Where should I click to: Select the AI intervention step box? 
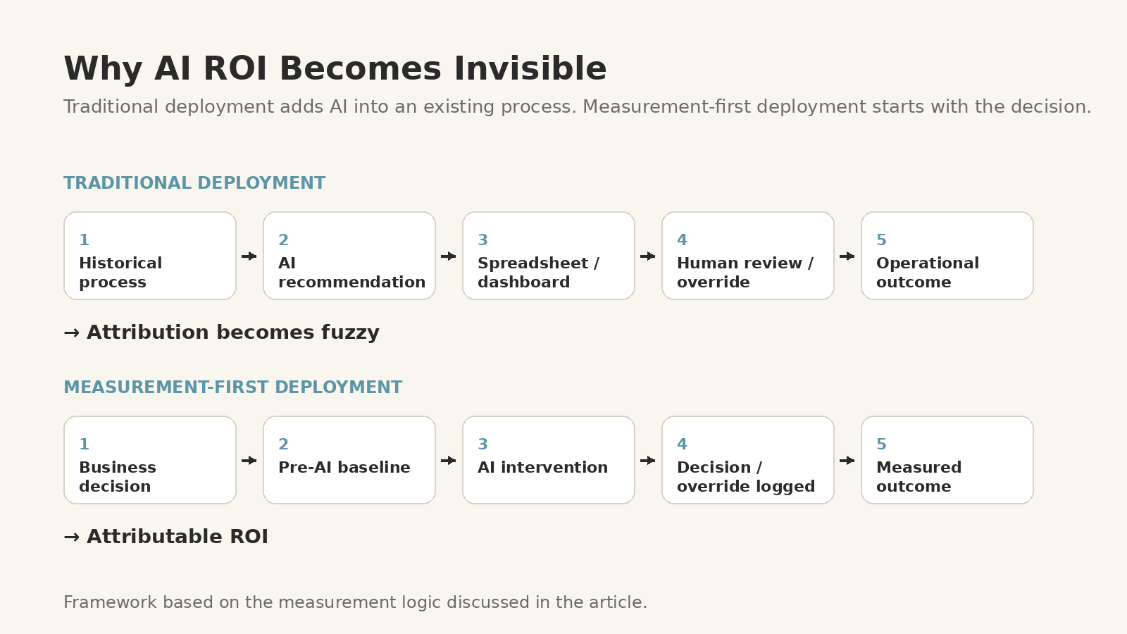[x=549, y=460]
